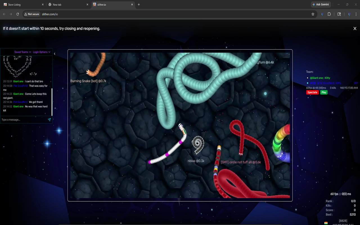The width and height of the screenshot is (360, 225).
Task: Go back one page
Action: click(4, 14)
